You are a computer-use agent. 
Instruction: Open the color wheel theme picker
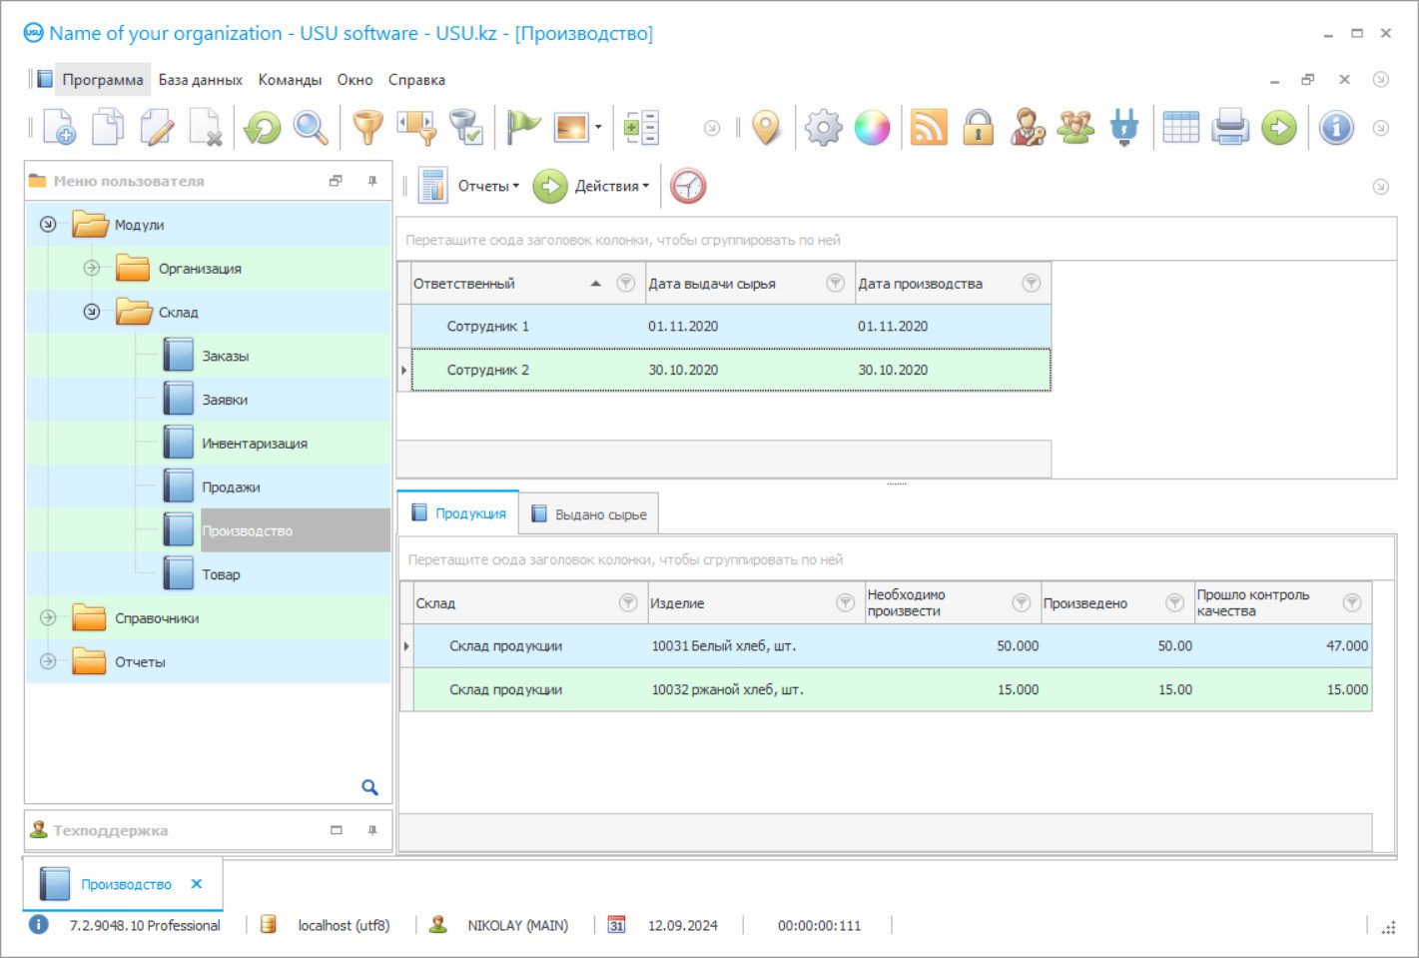point(872,128)
